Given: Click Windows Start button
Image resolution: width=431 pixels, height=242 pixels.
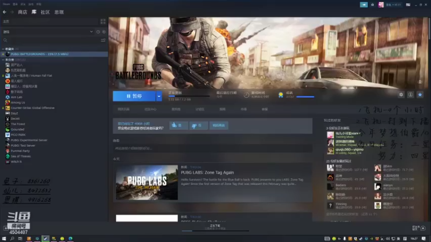Looking at the screenshot, I should coord(4,239).
